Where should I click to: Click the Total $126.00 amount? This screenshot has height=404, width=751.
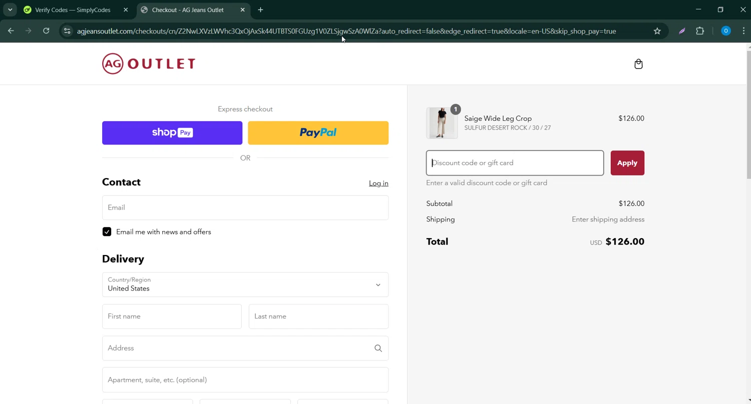625,241
